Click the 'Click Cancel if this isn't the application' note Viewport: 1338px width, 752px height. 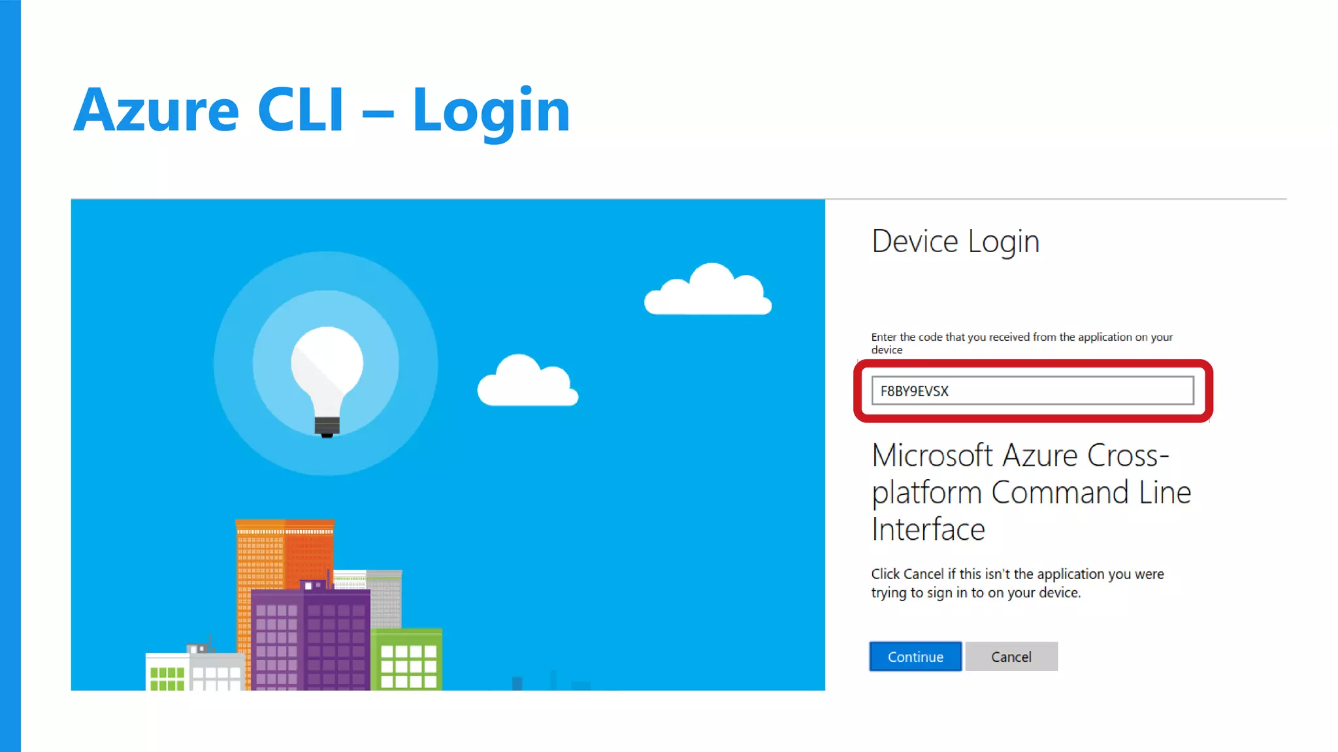(x=1017, y=583)
